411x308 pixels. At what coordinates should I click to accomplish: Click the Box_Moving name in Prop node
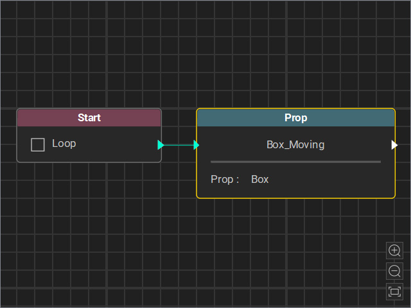(x=295, y=145)
